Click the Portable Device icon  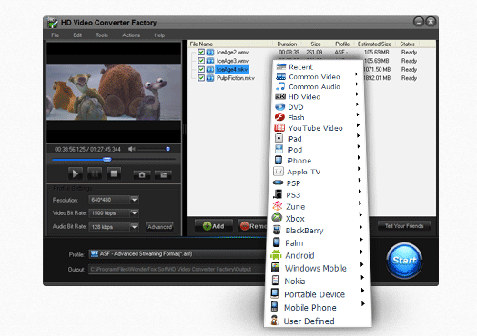(x=275, y=293)
